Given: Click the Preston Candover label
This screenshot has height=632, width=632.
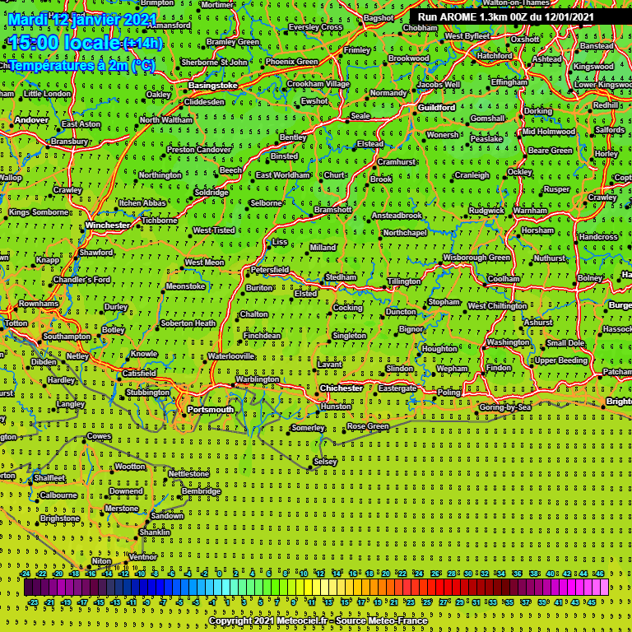Looking at the screenshot, I should point(198,150).
